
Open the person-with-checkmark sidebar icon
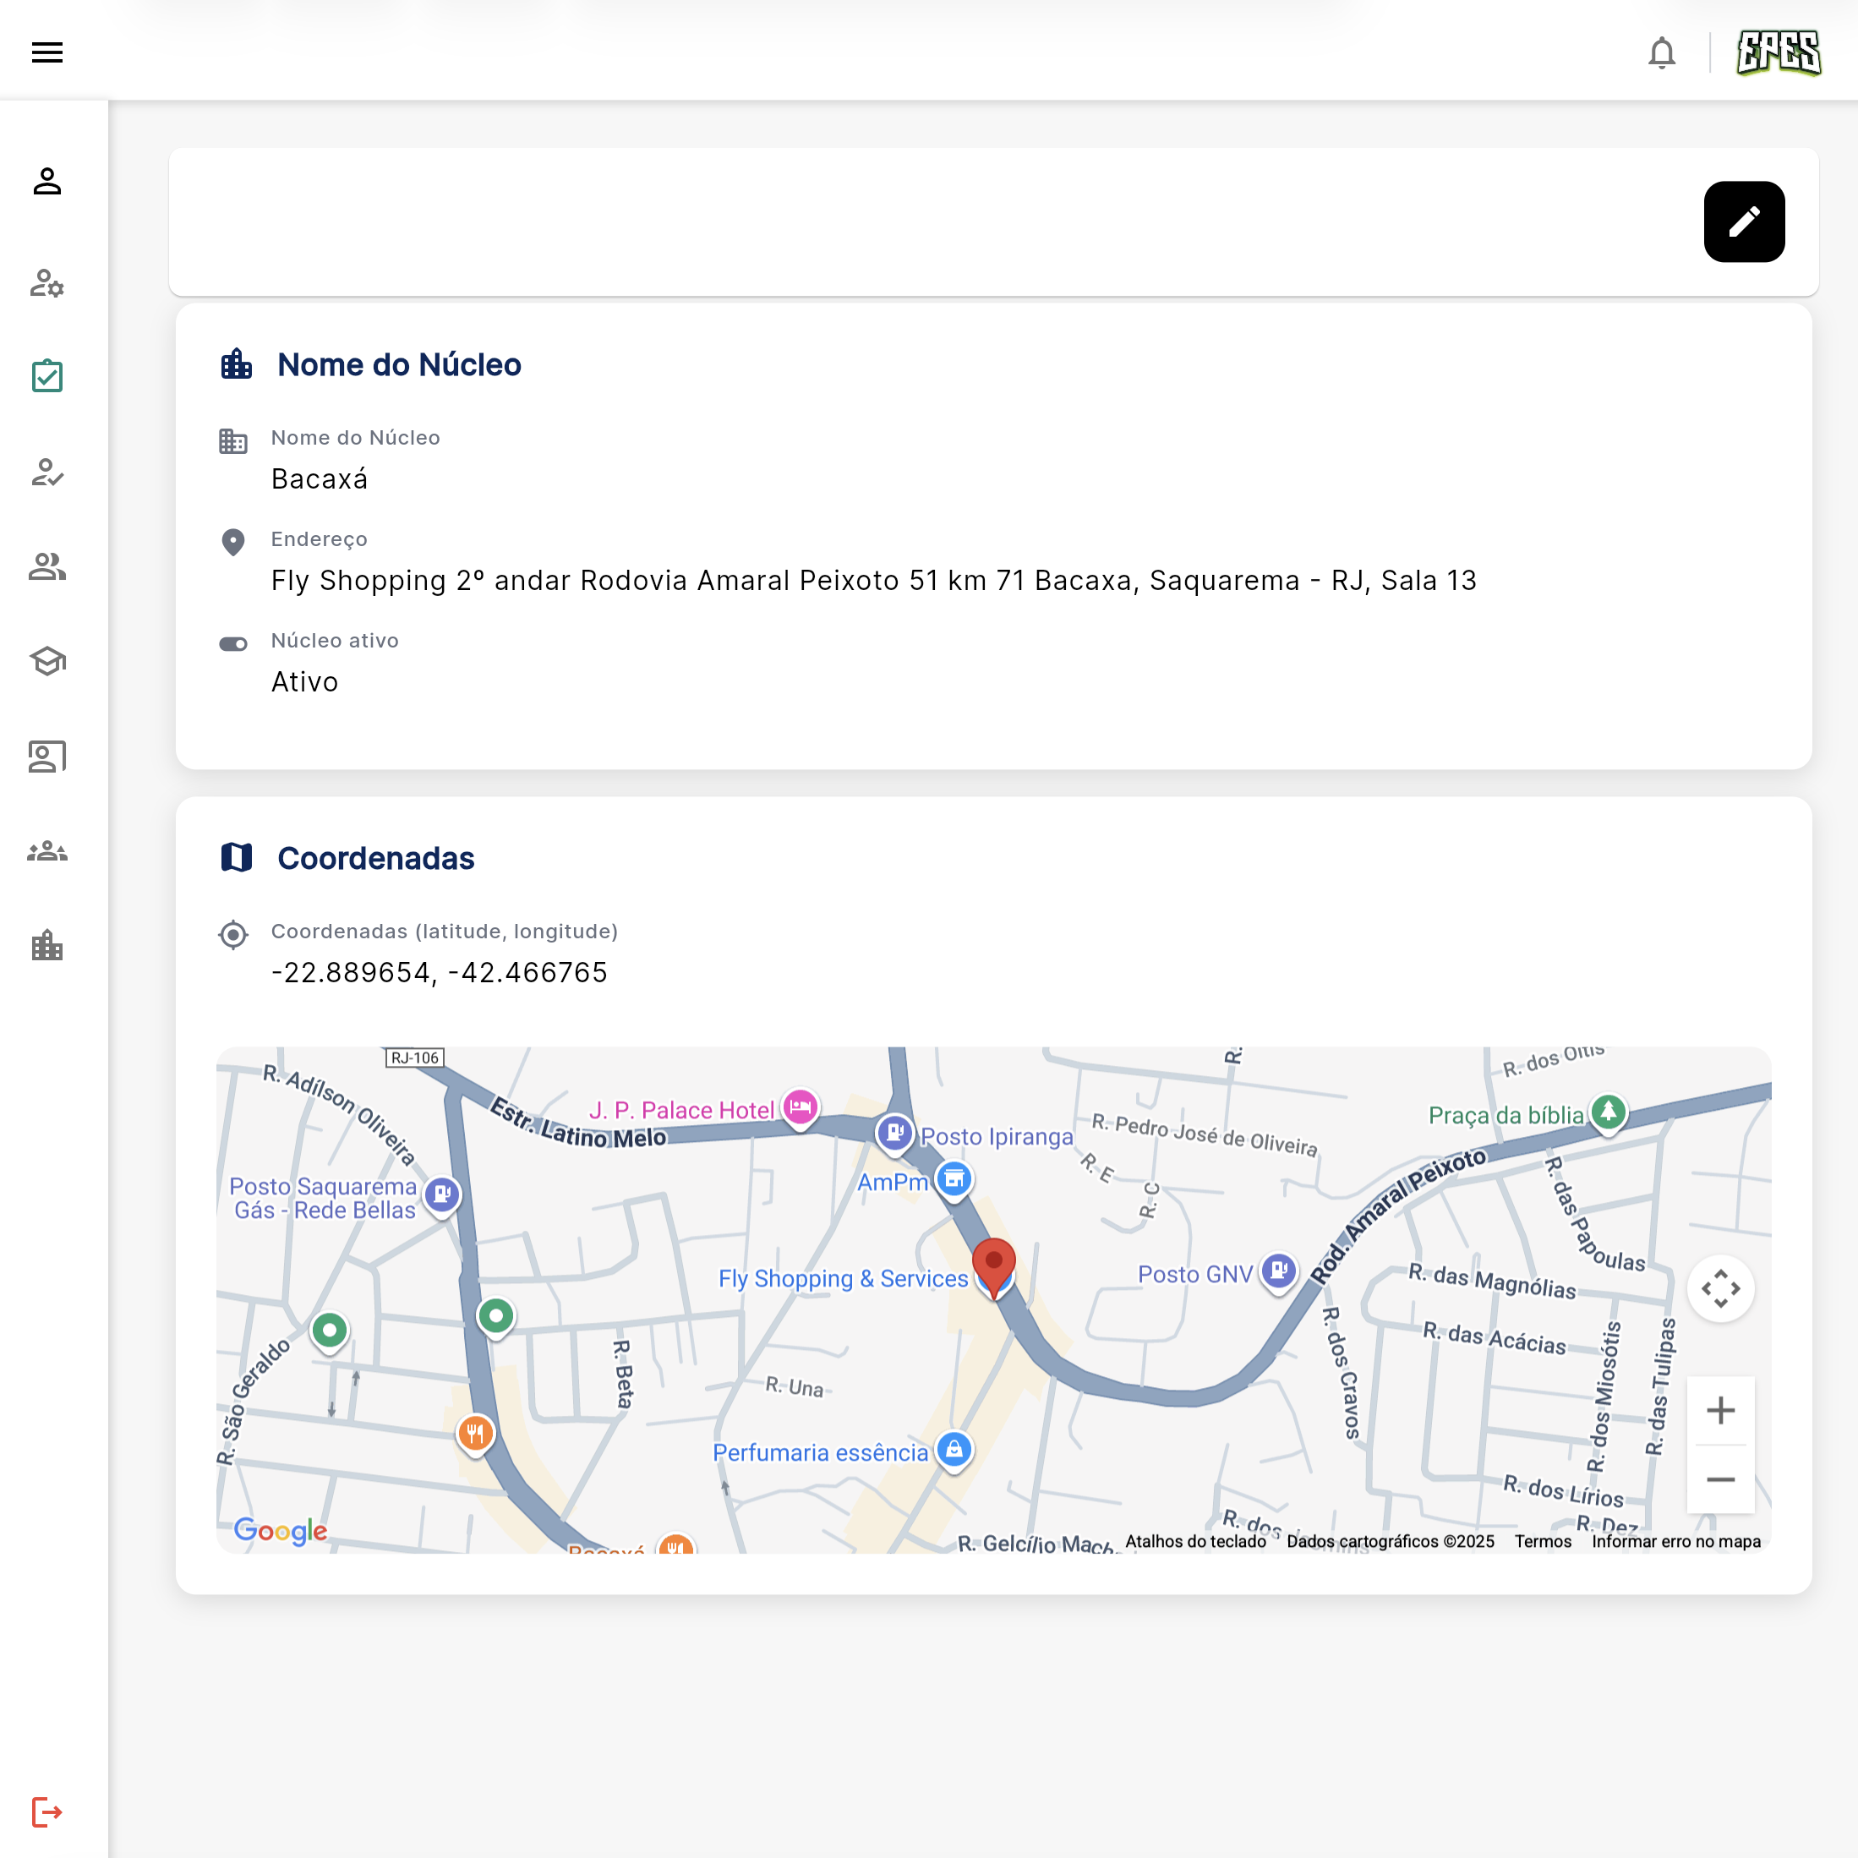(47, 471)
